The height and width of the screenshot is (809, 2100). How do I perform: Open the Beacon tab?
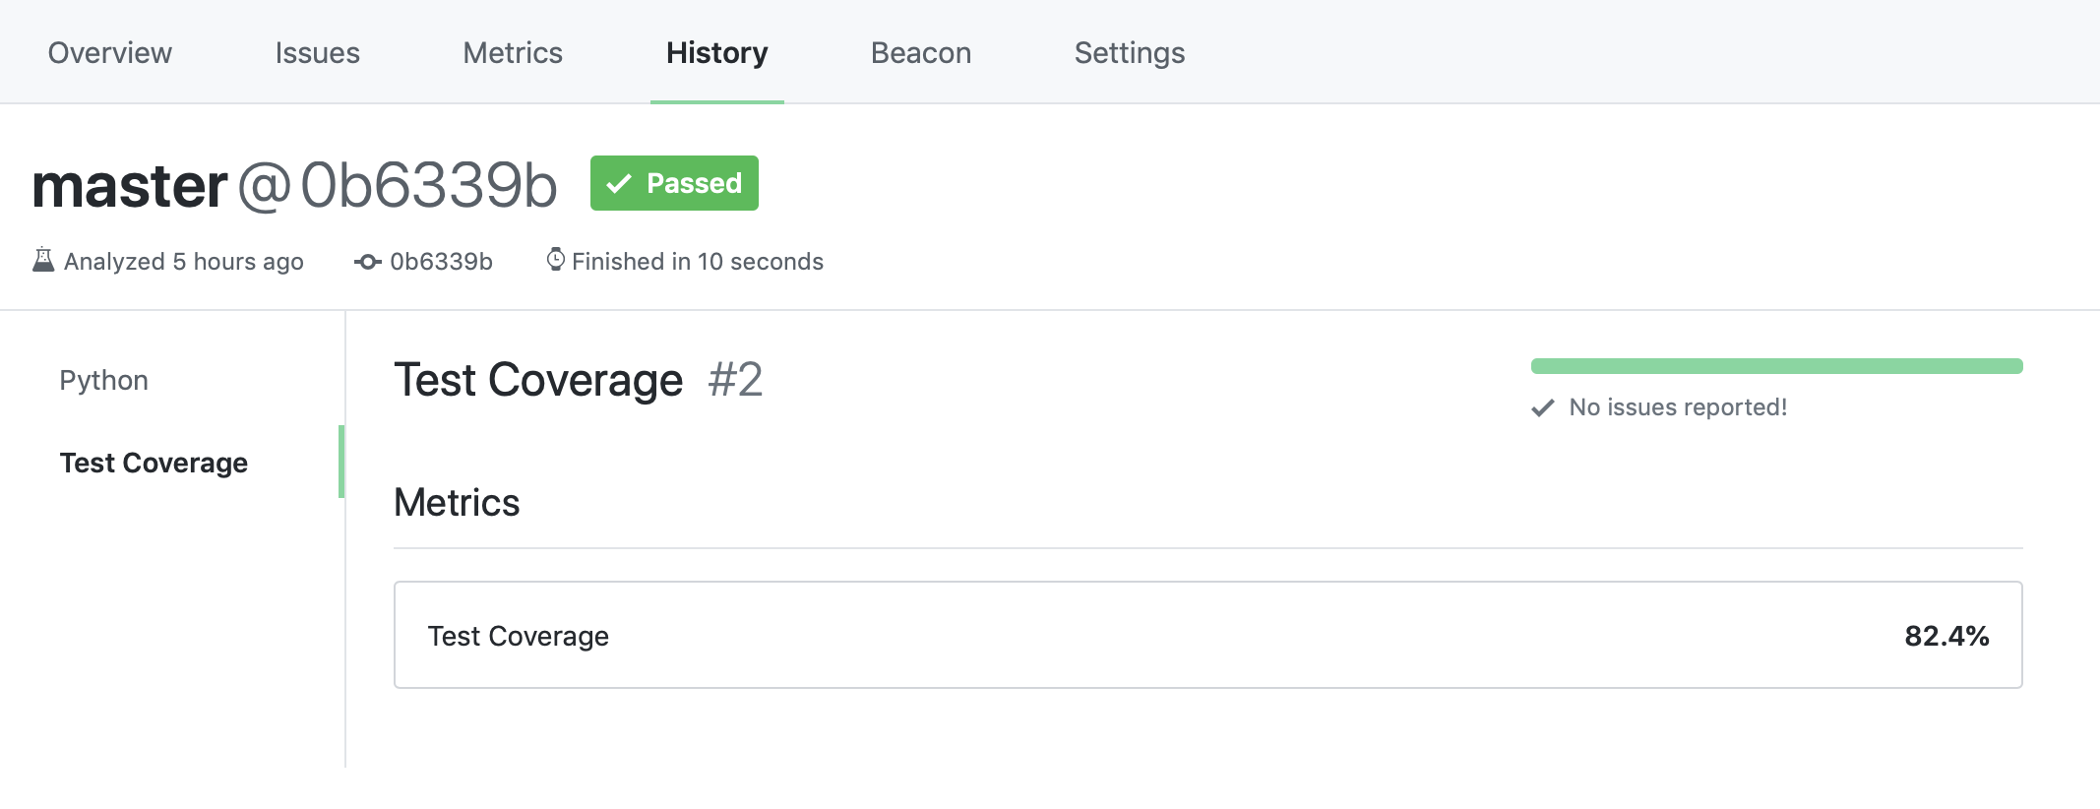(x=920, y=52)
